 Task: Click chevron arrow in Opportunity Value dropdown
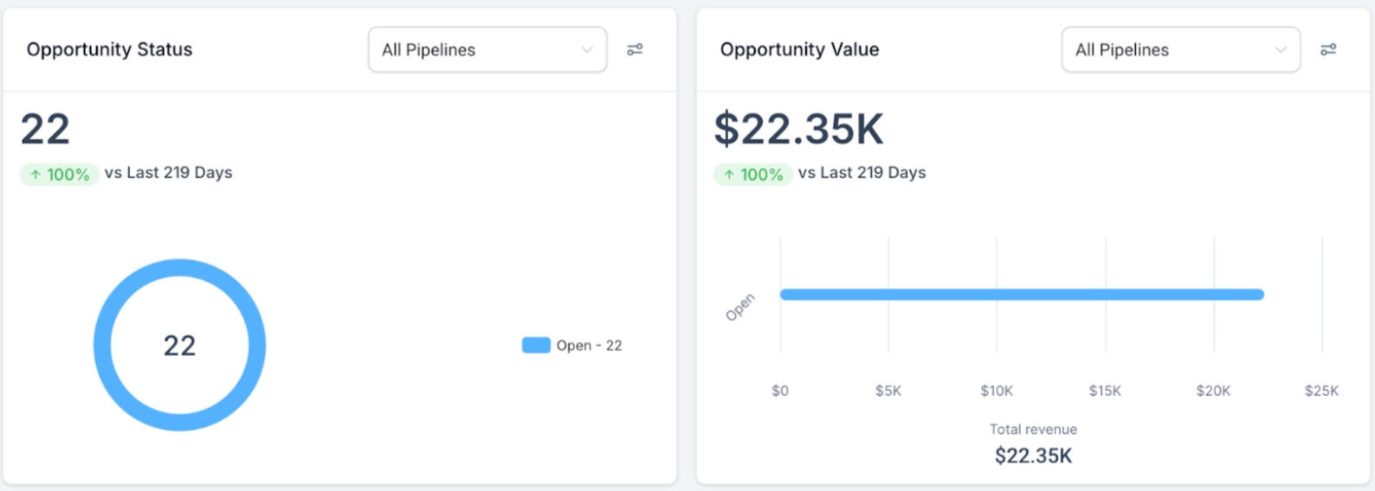pyautogui.click(x=1281, y=50)
